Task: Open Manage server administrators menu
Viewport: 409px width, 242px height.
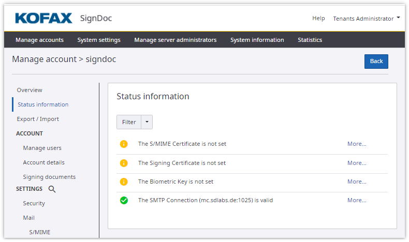Action: (175, 40)
